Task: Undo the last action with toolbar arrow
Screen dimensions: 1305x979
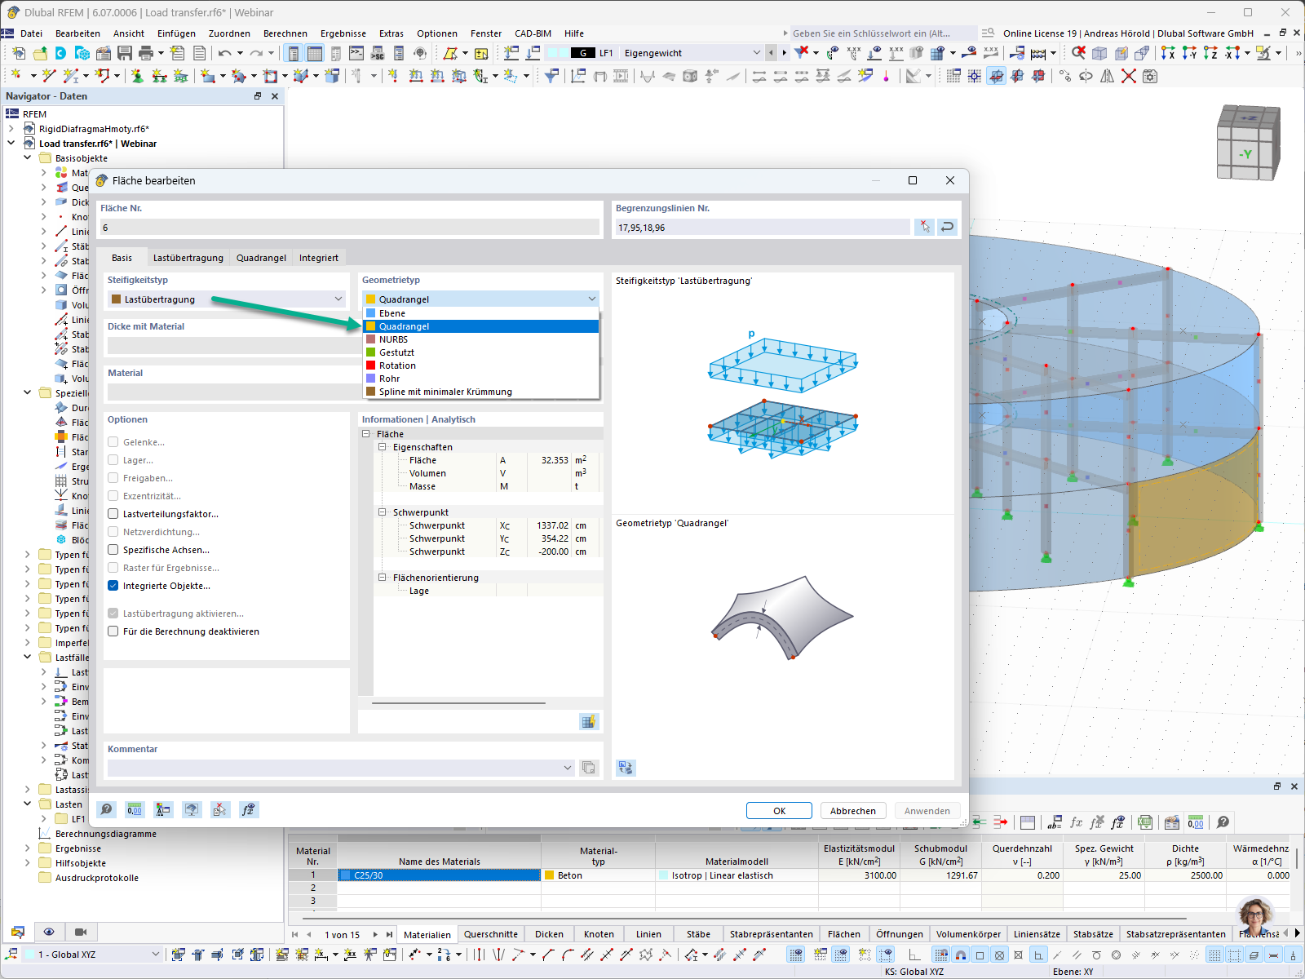Action: [x=224, y=53]
